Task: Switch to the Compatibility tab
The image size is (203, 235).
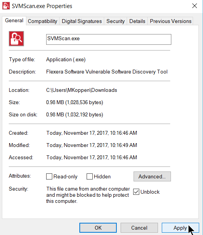Action: [43, 21]
